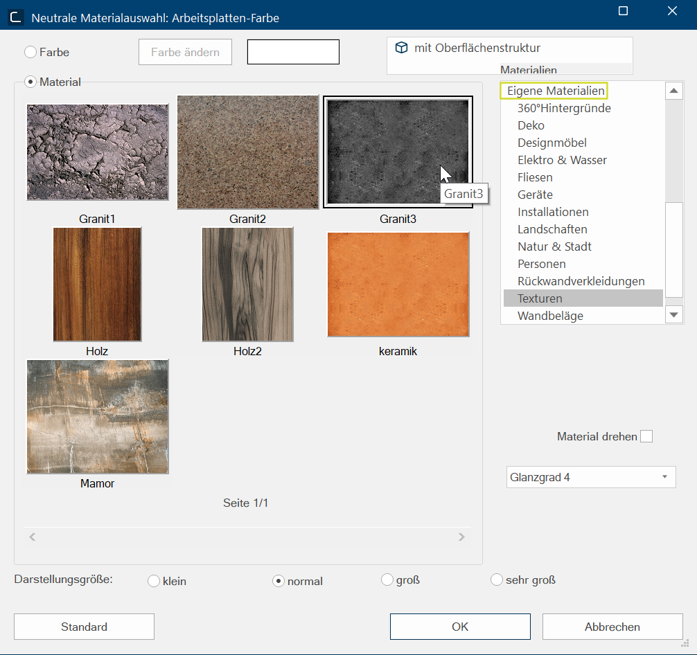Maximize the material selection dialog

click(x=623, y=10)
